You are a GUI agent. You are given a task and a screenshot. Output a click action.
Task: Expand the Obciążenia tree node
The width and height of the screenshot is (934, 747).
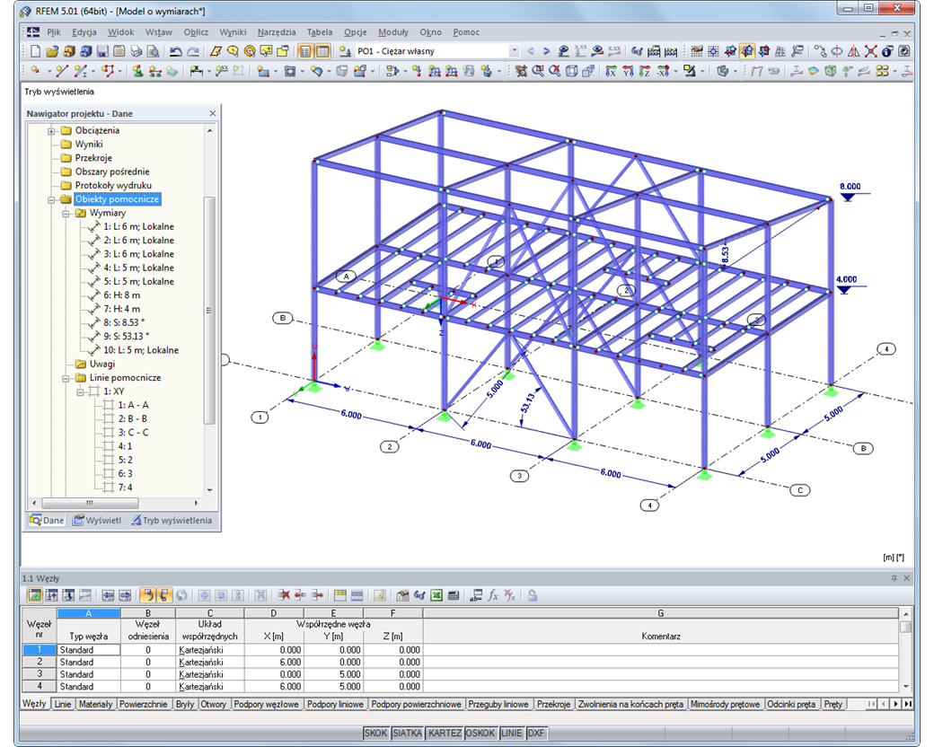tap(51, 130)
